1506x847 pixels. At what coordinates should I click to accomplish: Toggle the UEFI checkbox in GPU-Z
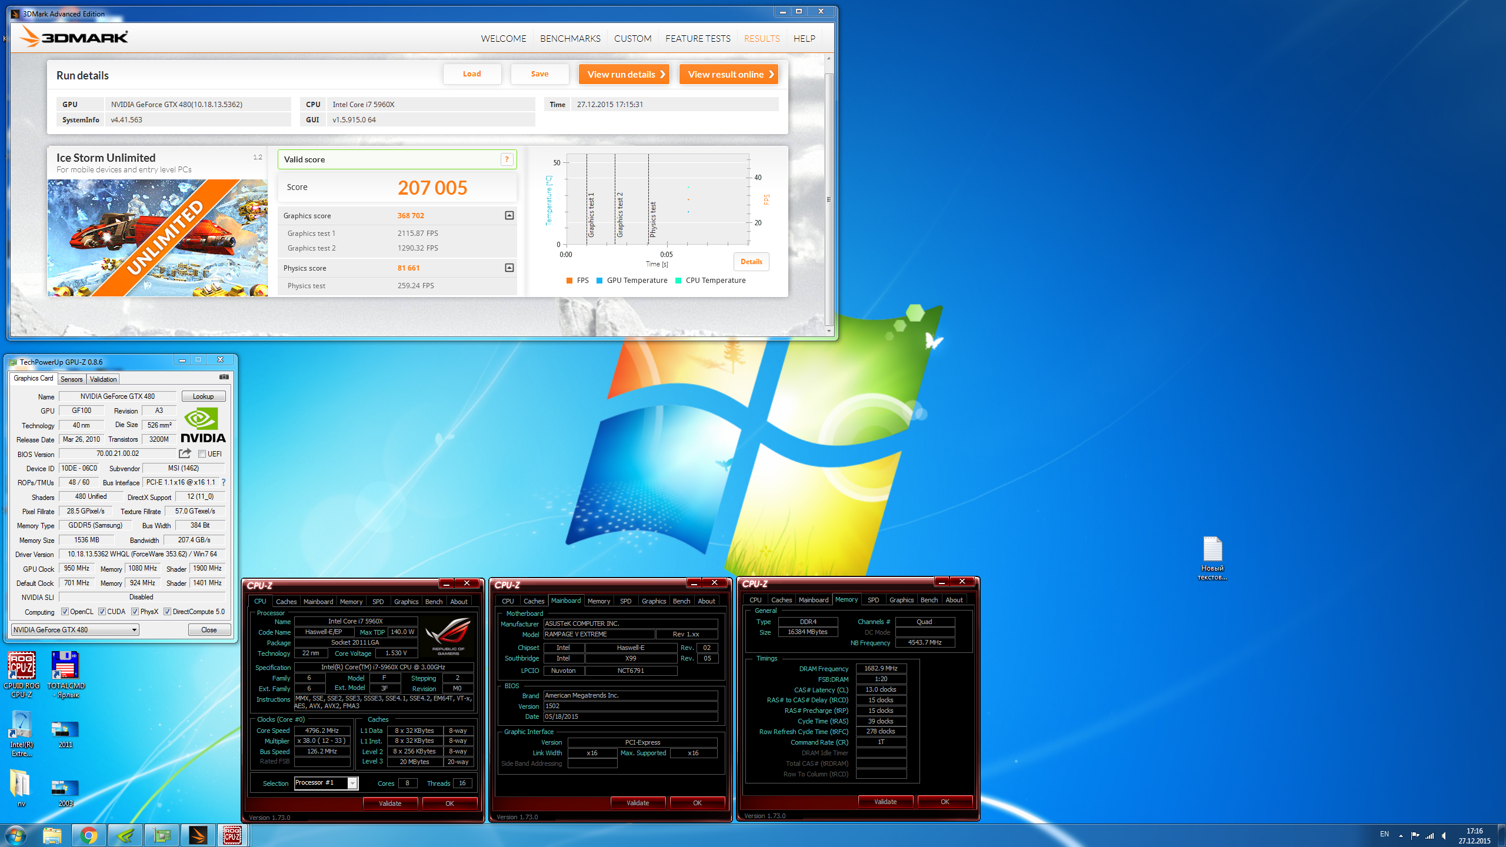(202, 454)
